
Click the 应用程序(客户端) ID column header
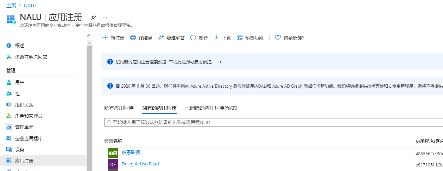(x=429, y=141)
